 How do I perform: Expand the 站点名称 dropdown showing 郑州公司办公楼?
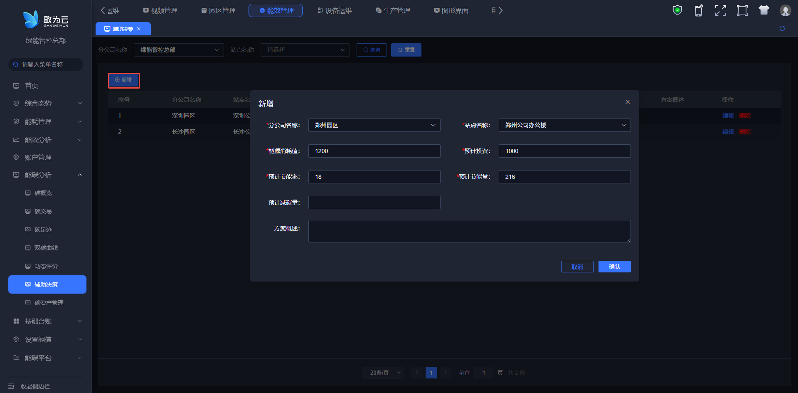coord(564,125)
